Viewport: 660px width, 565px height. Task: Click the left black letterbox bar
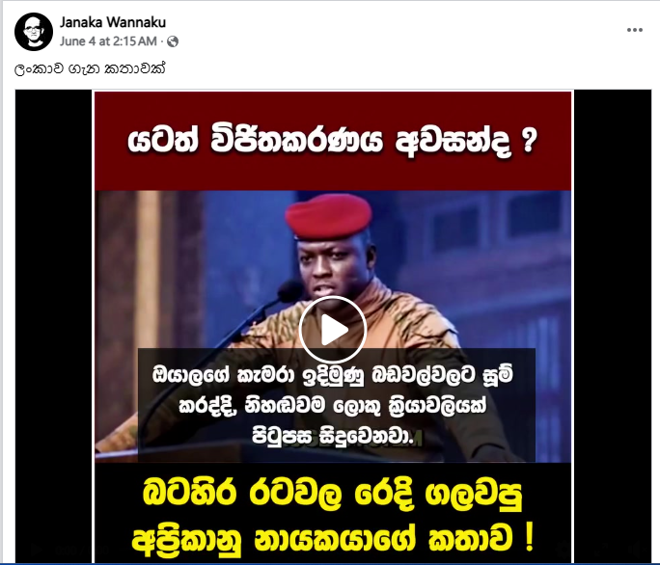(x=54, y=326)
